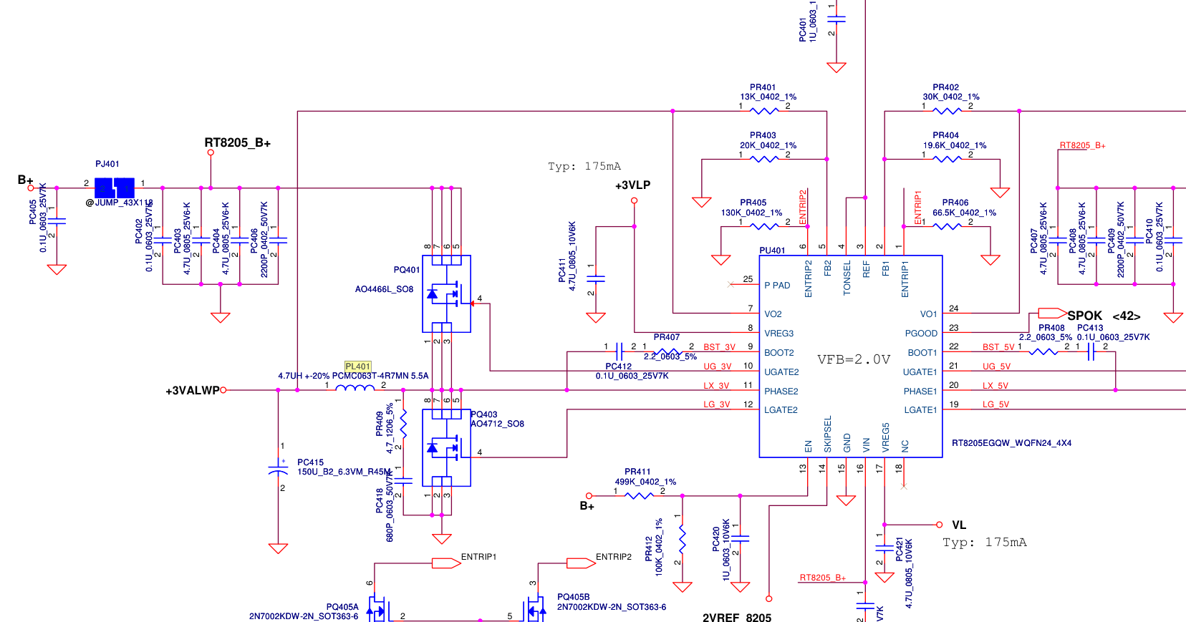Select the PQ401 AO4466L MOSFET symbol

click(x=446, y=293)
